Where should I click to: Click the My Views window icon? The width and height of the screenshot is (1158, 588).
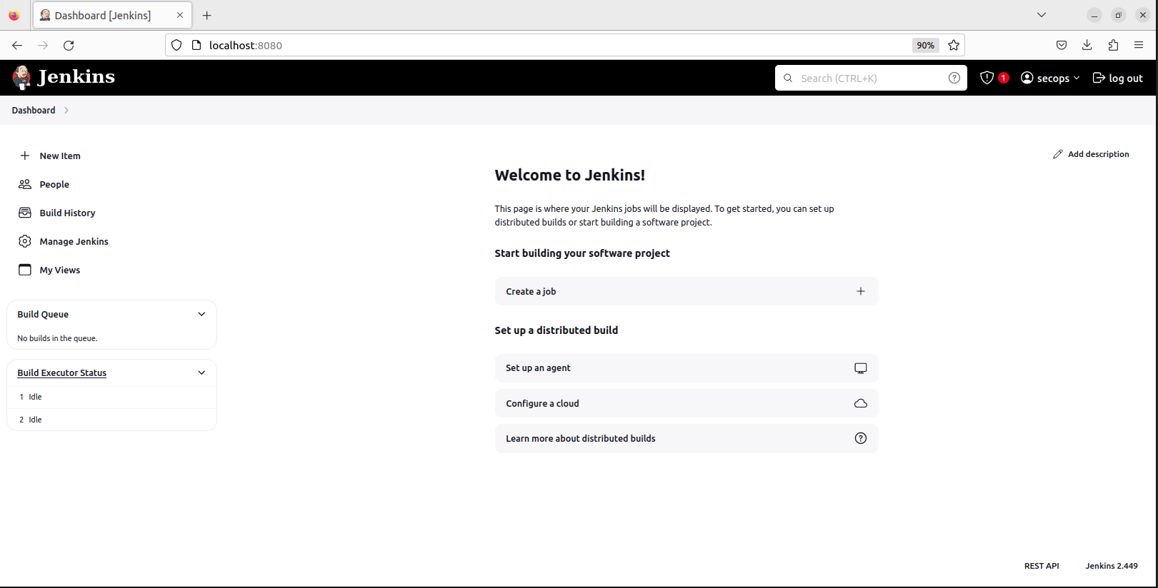click(25, 270)
